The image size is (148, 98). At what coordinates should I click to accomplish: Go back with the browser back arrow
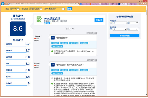3,4
